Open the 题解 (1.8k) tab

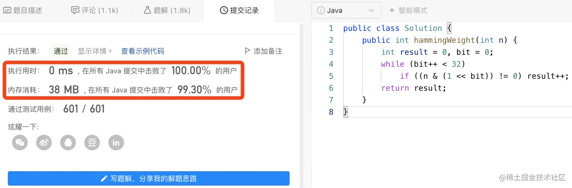coord(167,10)
